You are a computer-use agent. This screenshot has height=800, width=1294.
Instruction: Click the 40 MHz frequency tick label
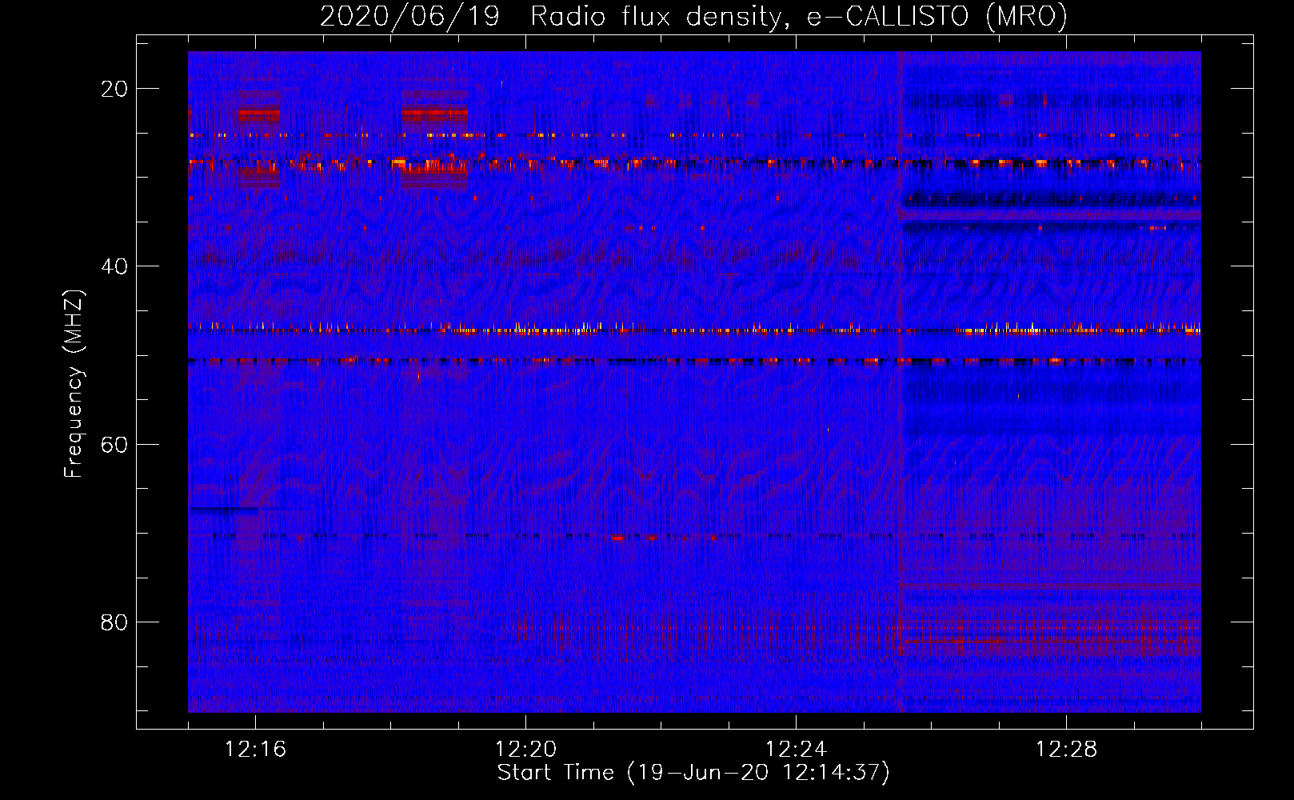point(114,266)
